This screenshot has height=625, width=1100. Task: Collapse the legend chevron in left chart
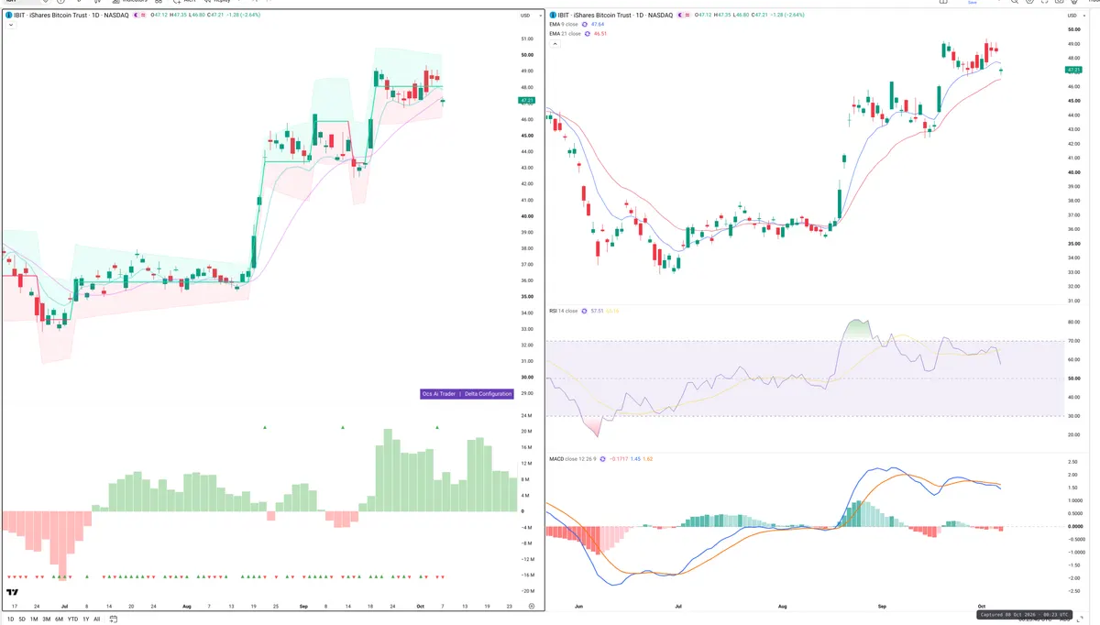click(x=9, y=25)
